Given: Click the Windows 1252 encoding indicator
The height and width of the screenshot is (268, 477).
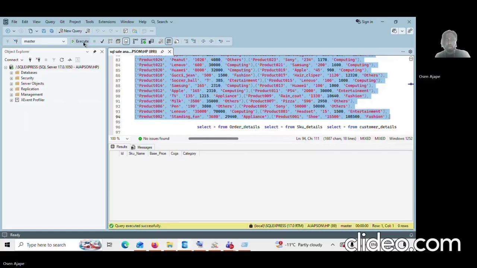Looking at the screenshot, I should [401, 138].
